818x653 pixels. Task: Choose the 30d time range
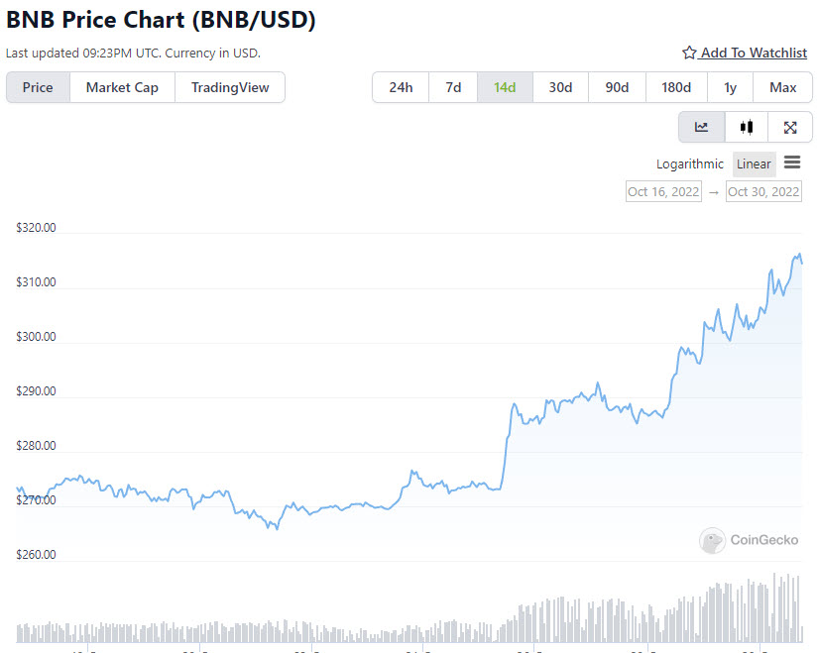click(560, 87)
